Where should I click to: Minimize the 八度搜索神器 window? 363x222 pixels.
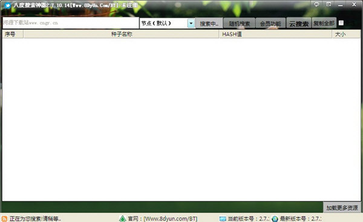pyautogui.click(x=340, y=5)
